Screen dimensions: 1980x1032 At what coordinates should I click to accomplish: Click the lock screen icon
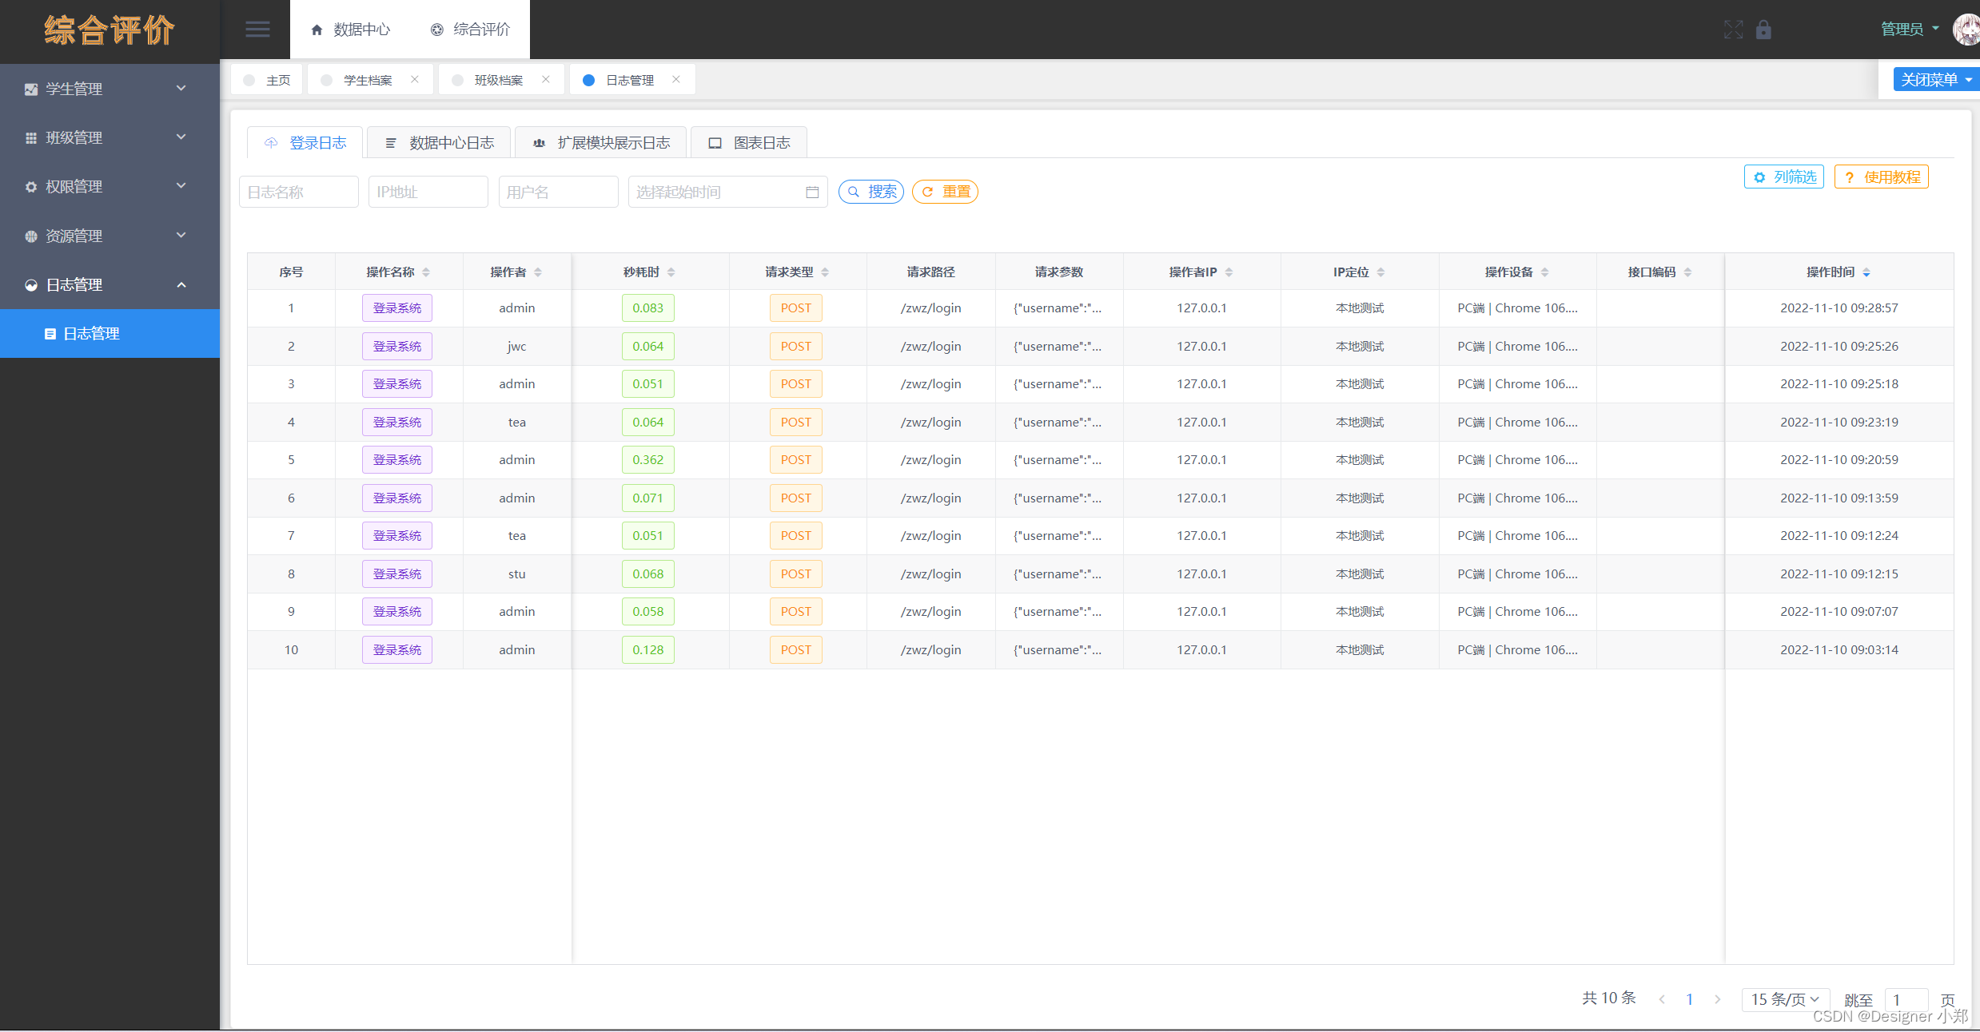point(1763,30)
